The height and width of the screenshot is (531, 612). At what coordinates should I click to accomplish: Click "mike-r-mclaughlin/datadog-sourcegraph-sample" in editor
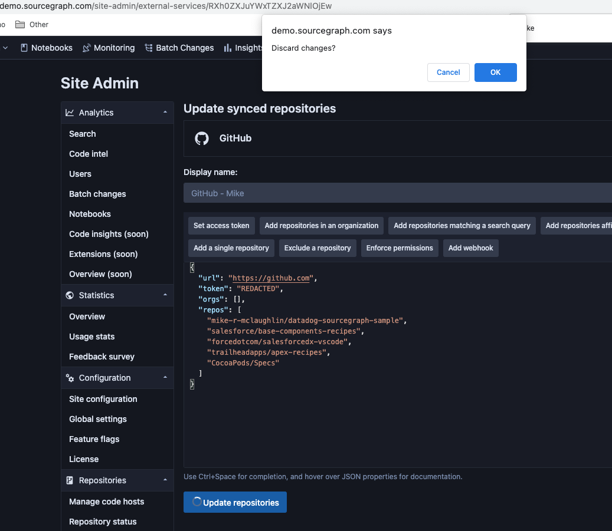click(305, 321)
